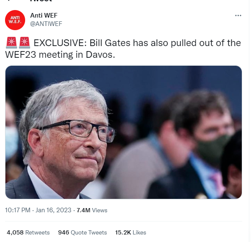Click the Anti WEF display name
Screen dimensions: 251x242
pos(44,15)
